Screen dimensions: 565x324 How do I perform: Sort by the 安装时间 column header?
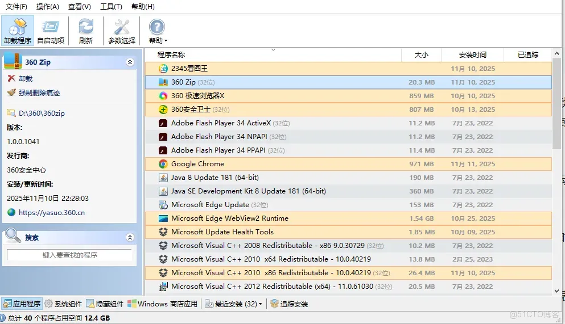pos(472,55)
